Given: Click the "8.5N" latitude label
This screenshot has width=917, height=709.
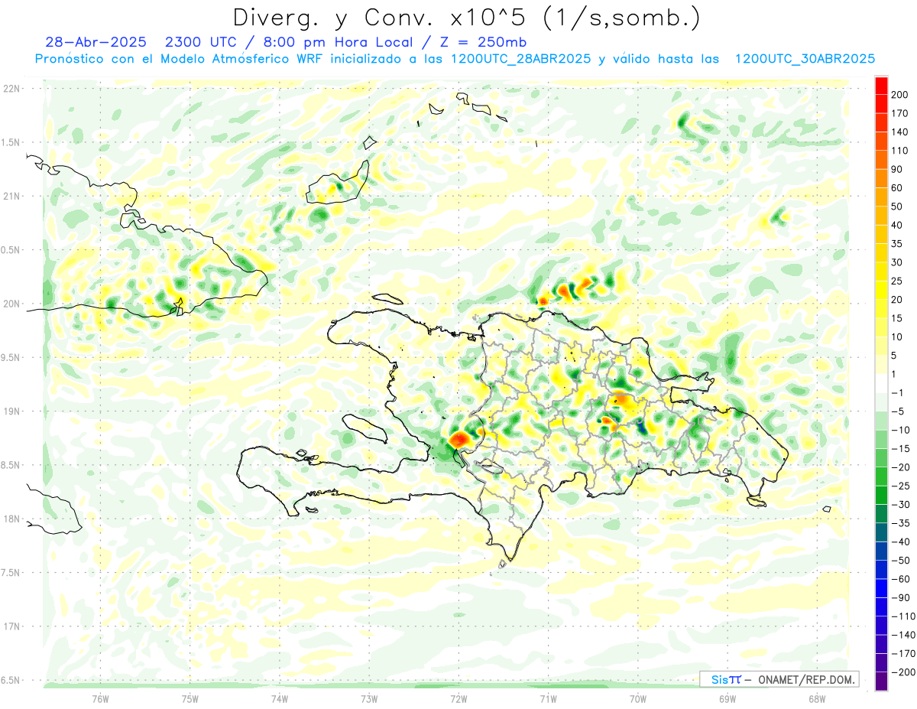Looking at the screenshot, I should (x=11, y=465).
